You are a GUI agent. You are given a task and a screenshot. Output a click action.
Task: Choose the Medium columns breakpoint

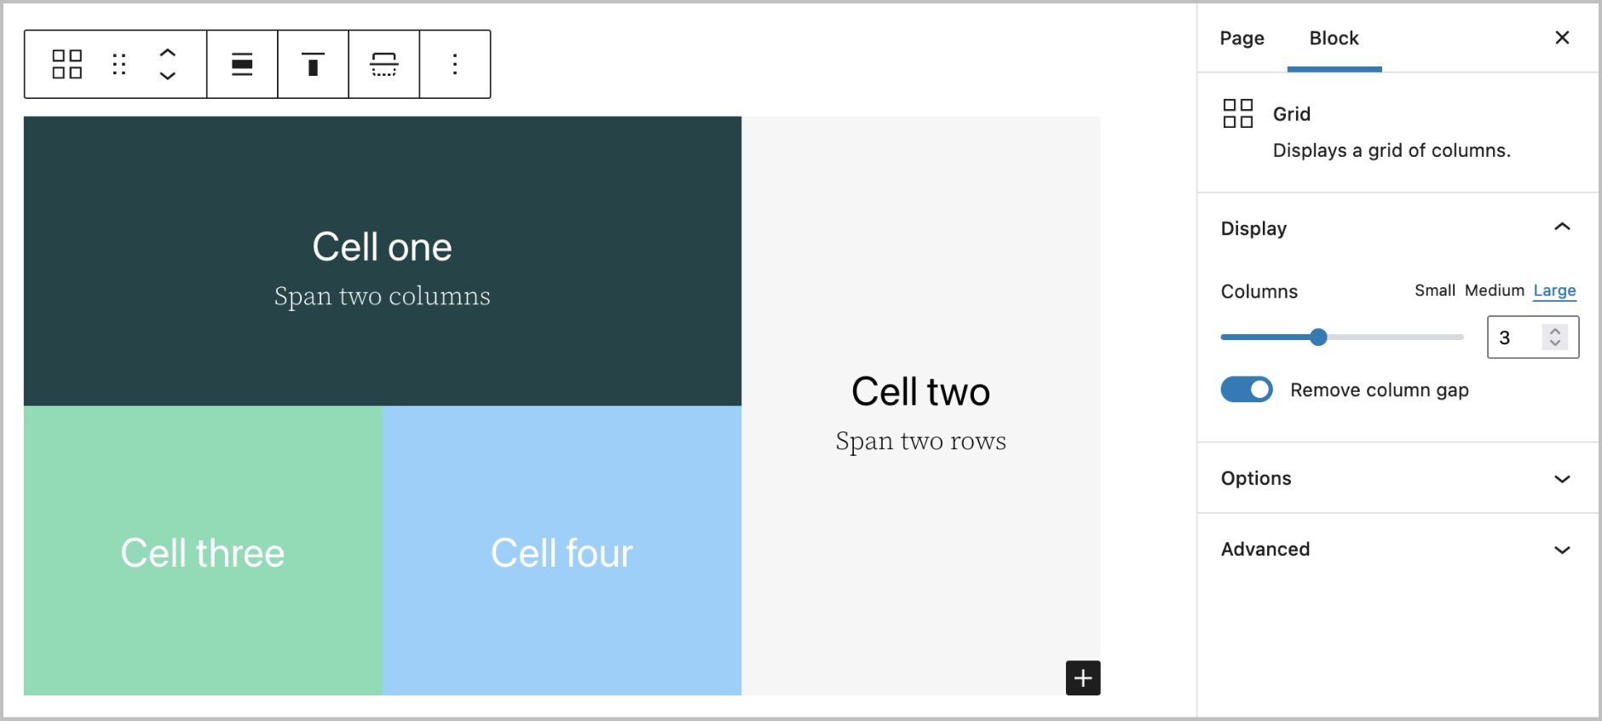[1494, 291]
